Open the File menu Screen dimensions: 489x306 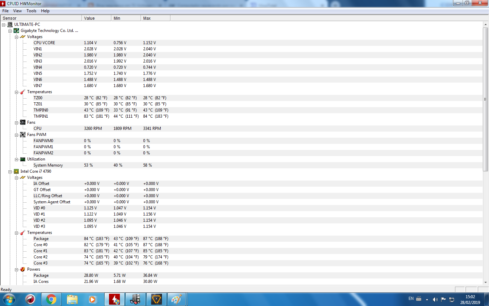pos(5,11)
